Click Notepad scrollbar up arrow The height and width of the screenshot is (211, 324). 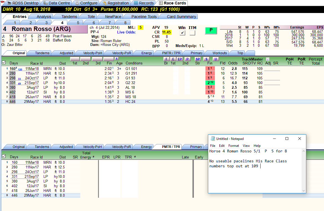coord(304,151)
